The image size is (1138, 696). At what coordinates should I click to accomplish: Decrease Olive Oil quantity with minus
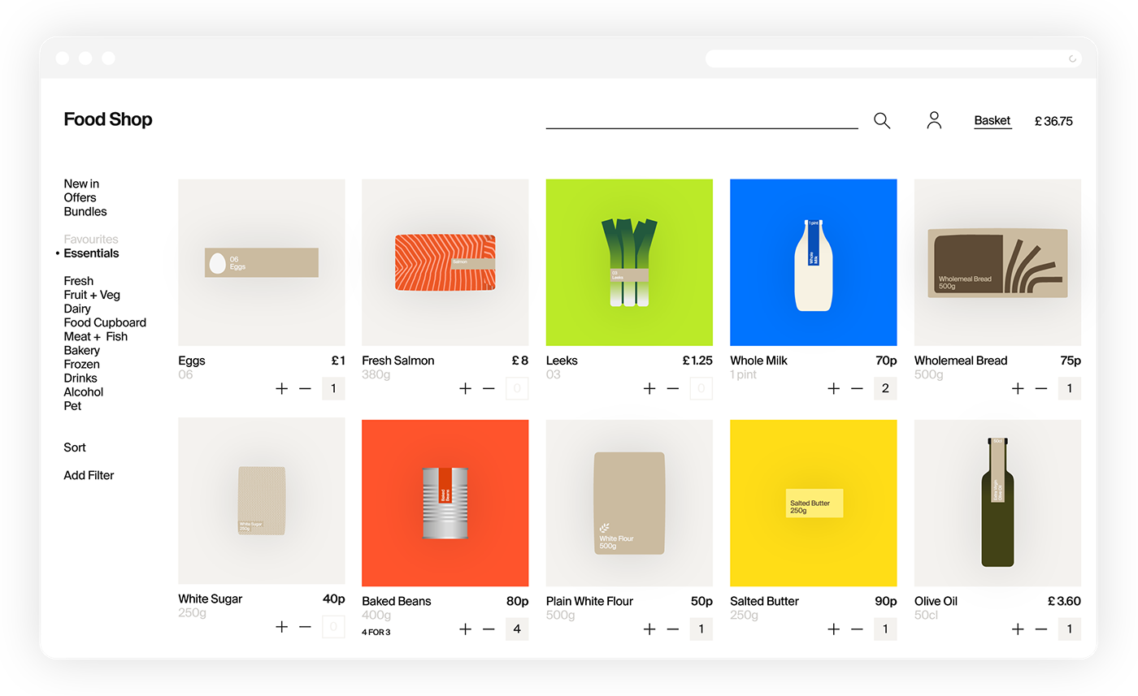pyautogui.click(x=1041, y=629)
